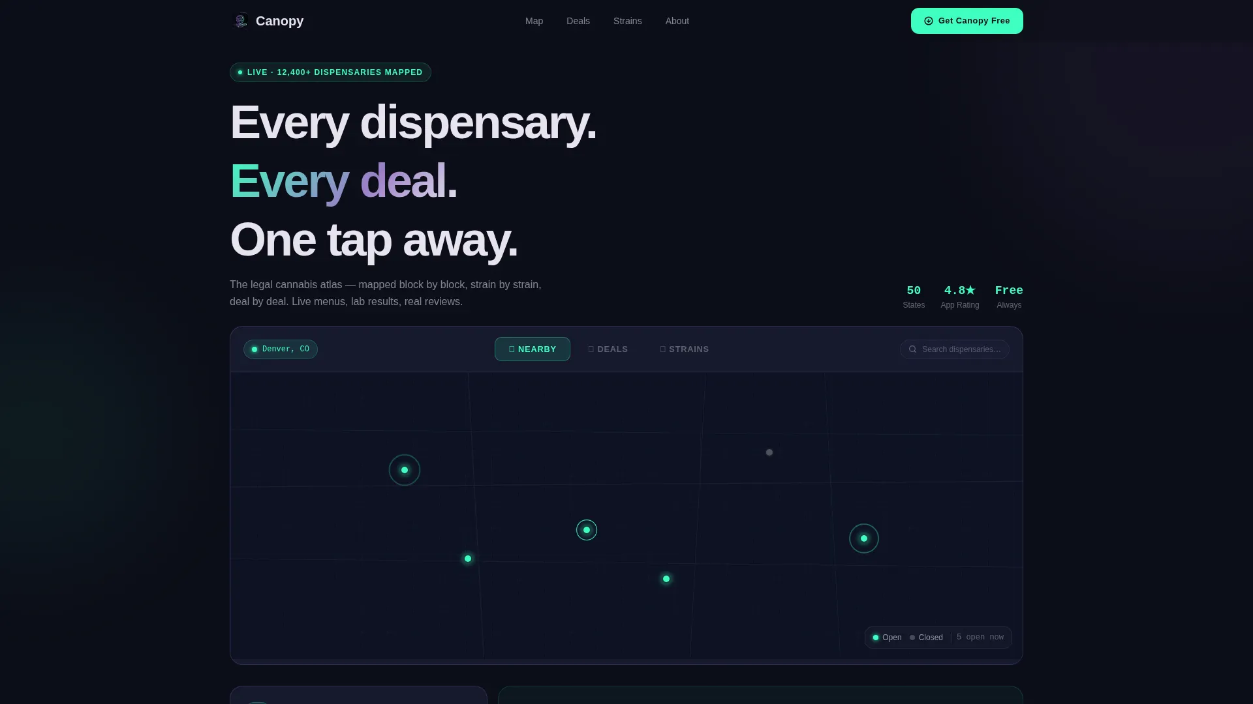Select the gray closed dispensary pin
The height and width of the screenshot is (704, 1253).
pyautogui.click(x=769, y=452)
